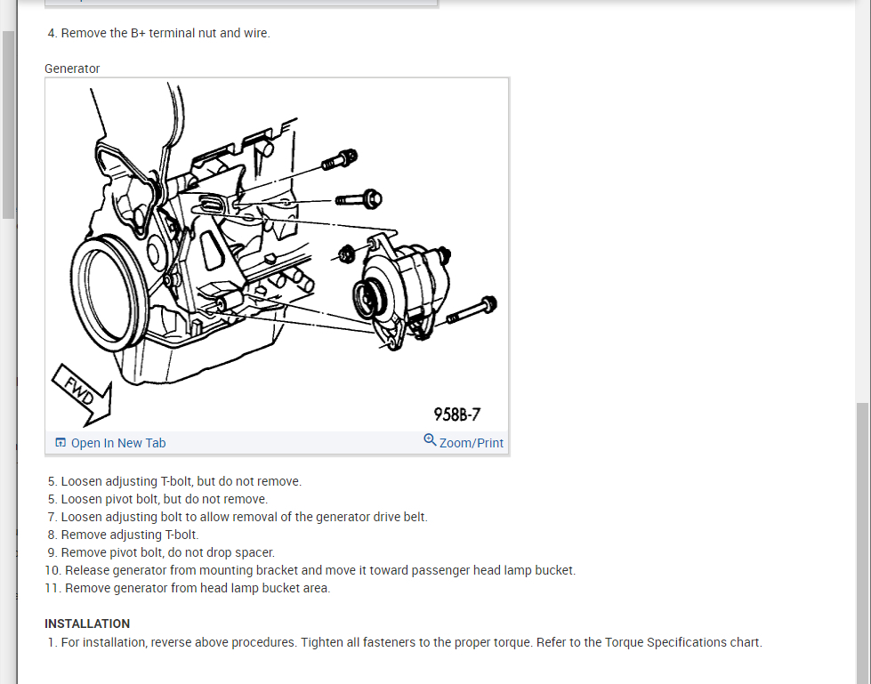Click step 4 about the B+ terminal nut
Viewport: 871px width, 684px height.
click(159, 33)
